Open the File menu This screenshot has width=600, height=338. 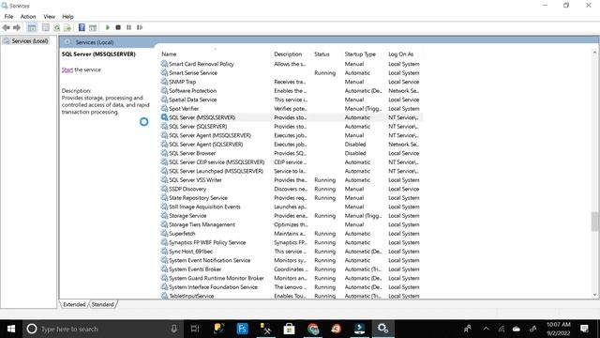click(8, 17)
